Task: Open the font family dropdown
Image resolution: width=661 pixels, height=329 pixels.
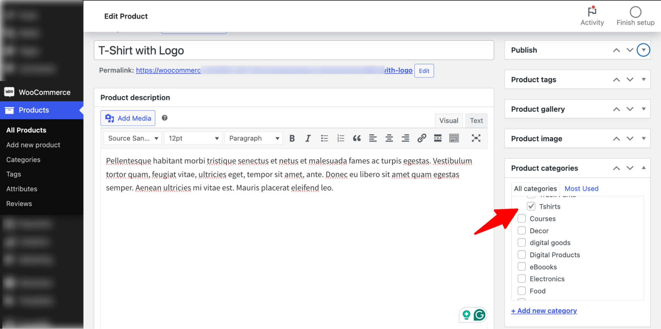Action: pyautogui.click(x=132, y=138)
